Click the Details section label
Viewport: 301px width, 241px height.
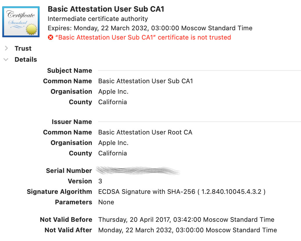pos(26,60)
